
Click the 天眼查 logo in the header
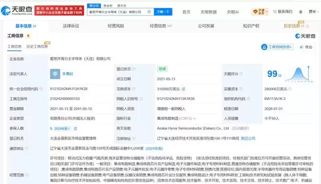pos(17,10)
